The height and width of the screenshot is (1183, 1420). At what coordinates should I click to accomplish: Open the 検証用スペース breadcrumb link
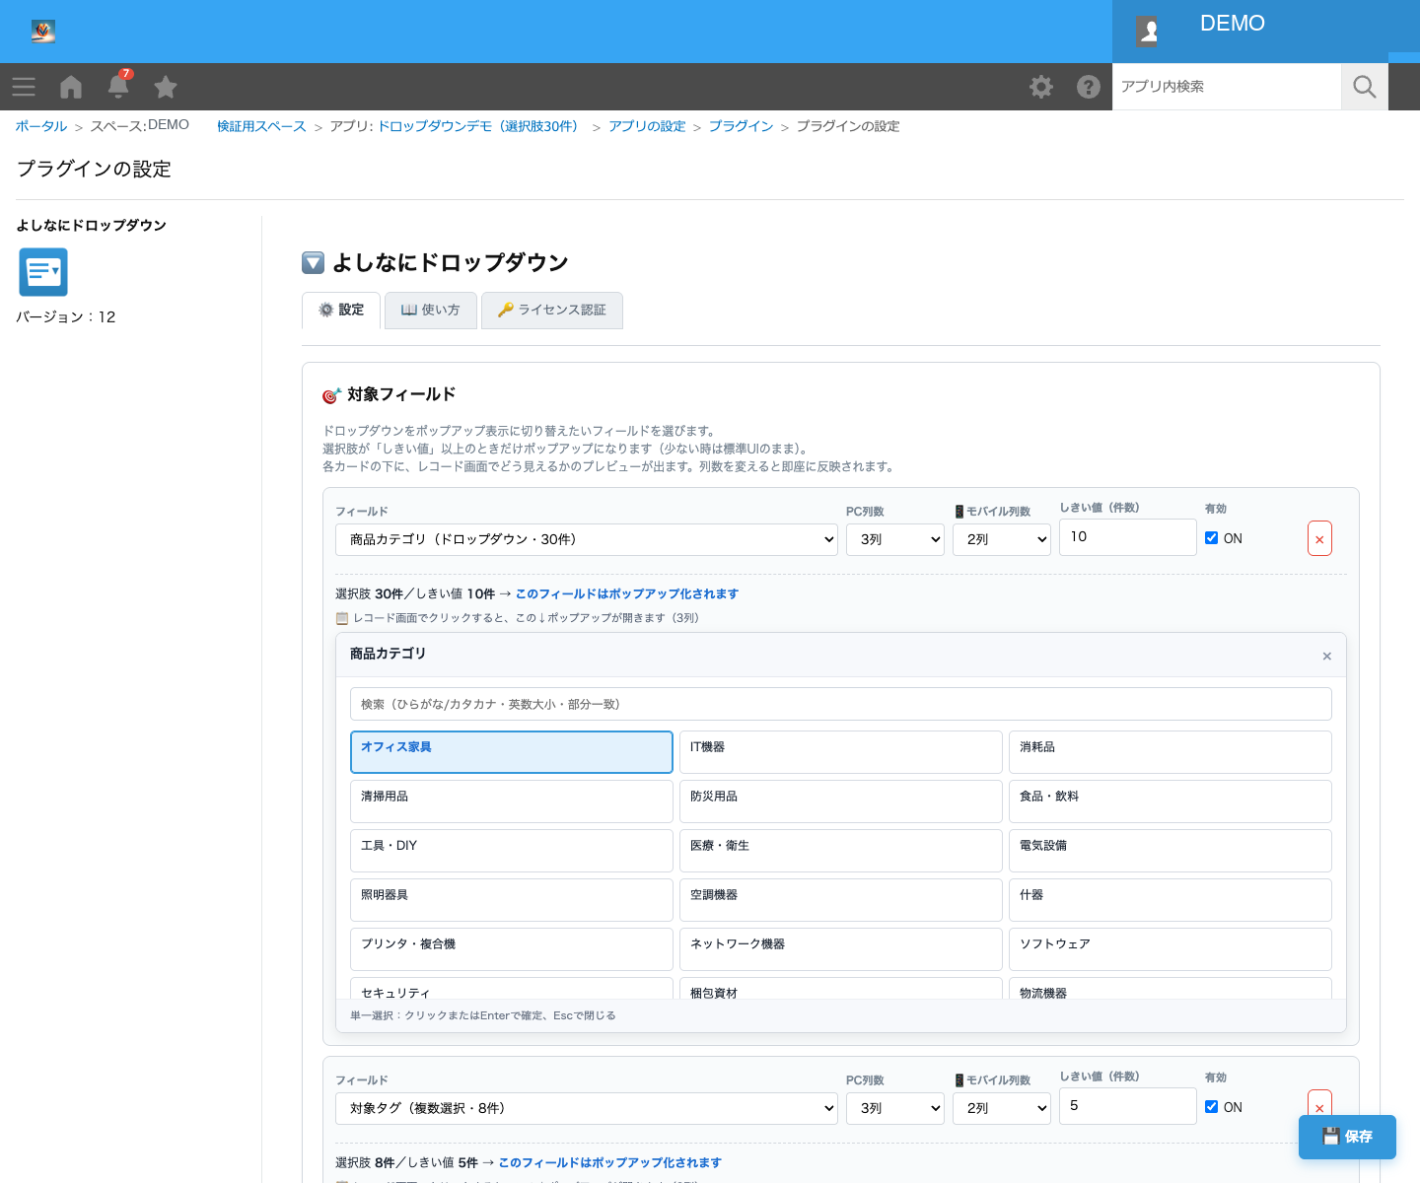261,126
